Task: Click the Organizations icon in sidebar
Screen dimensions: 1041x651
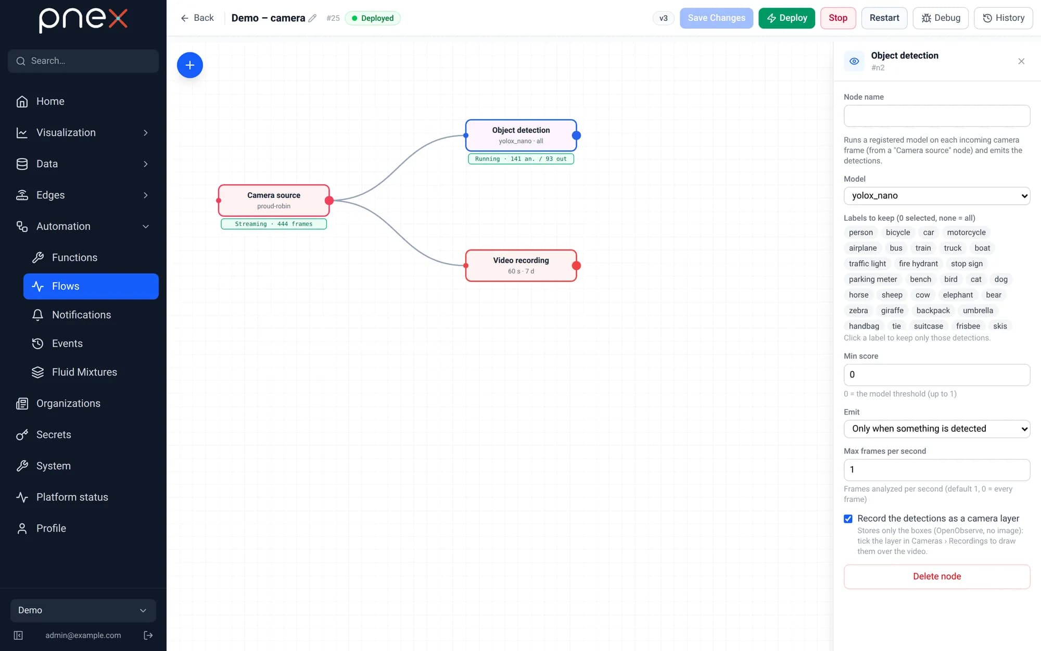Action: tap(22, 404)
